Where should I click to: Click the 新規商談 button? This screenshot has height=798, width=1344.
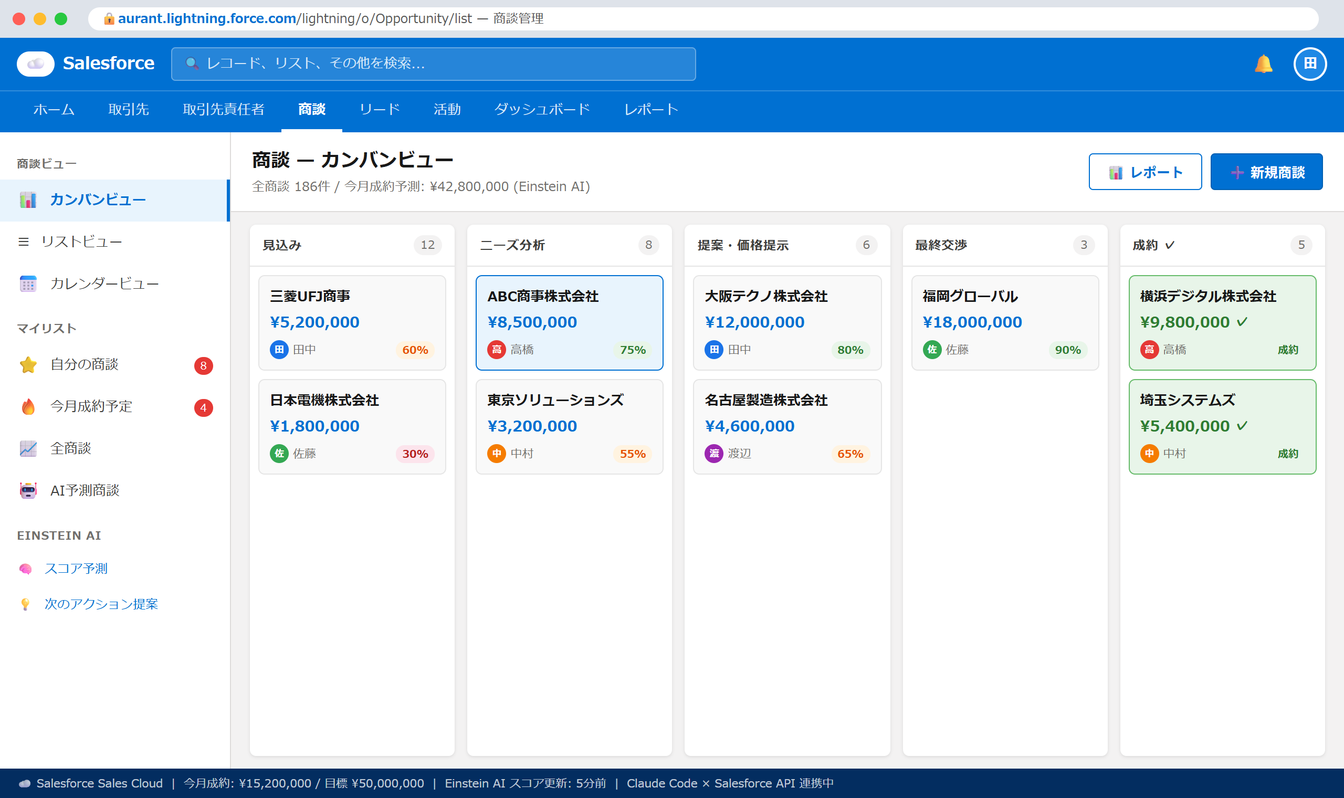click(x=1267, y=172)
